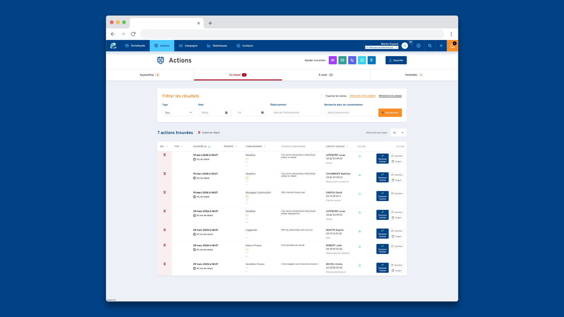Create an email action using the green envelope icon
Viewport: 564px width, 317px height.
click(x=342, y=60)
